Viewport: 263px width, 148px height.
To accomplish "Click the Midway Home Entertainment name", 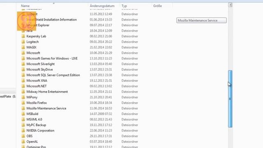I will (x=47, y=92).
